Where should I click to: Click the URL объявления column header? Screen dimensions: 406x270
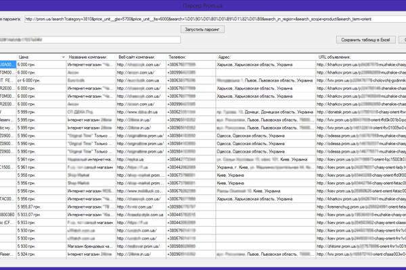361,57
